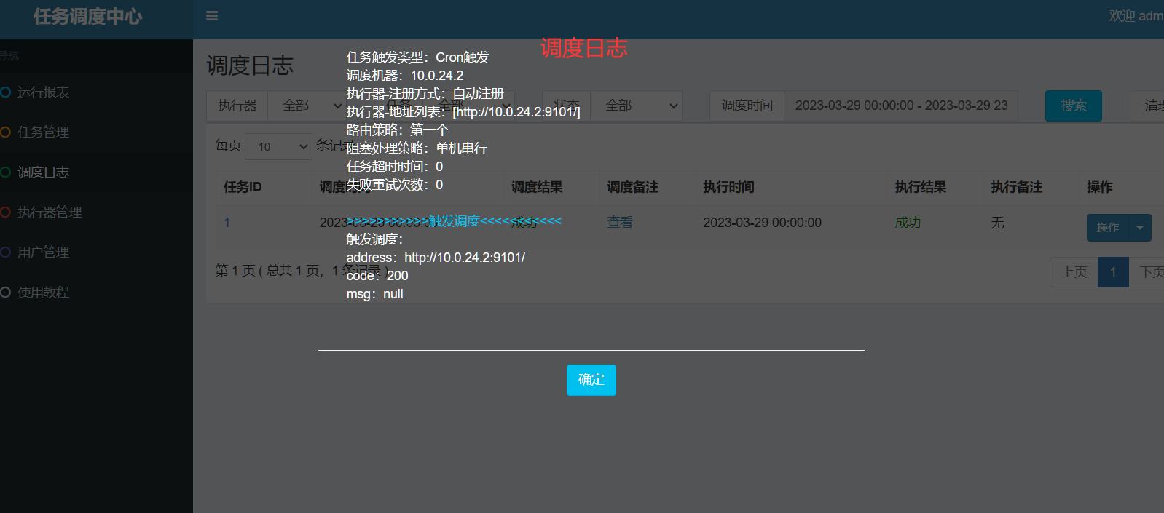Click the address http://10.0.24.2:9101/ line
1164x513 pixels.
click(436, 258)
